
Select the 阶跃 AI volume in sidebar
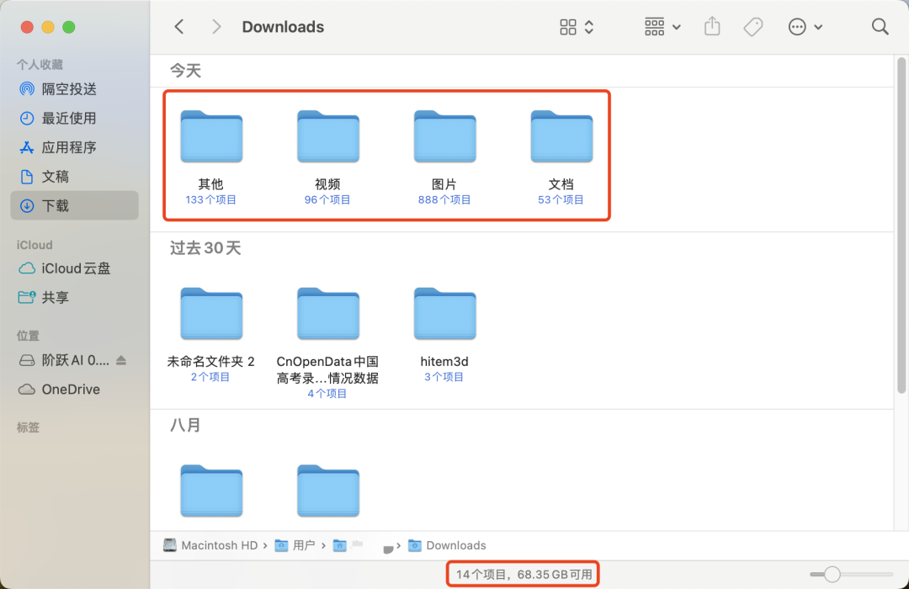coord(75,361)
